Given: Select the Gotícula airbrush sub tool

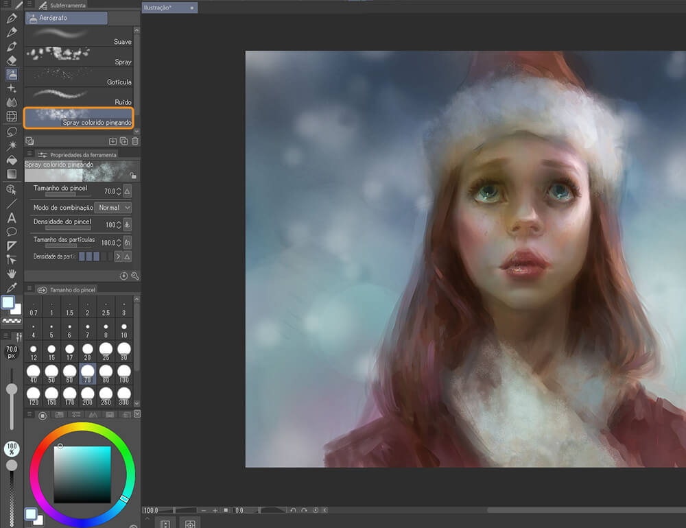Looking at the screenshot, I should pos(79,77).
